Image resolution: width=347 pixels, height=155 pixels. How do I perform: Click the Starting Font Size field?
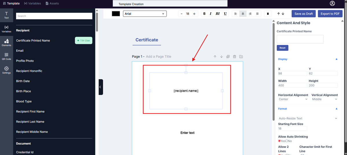pos(292,128)
